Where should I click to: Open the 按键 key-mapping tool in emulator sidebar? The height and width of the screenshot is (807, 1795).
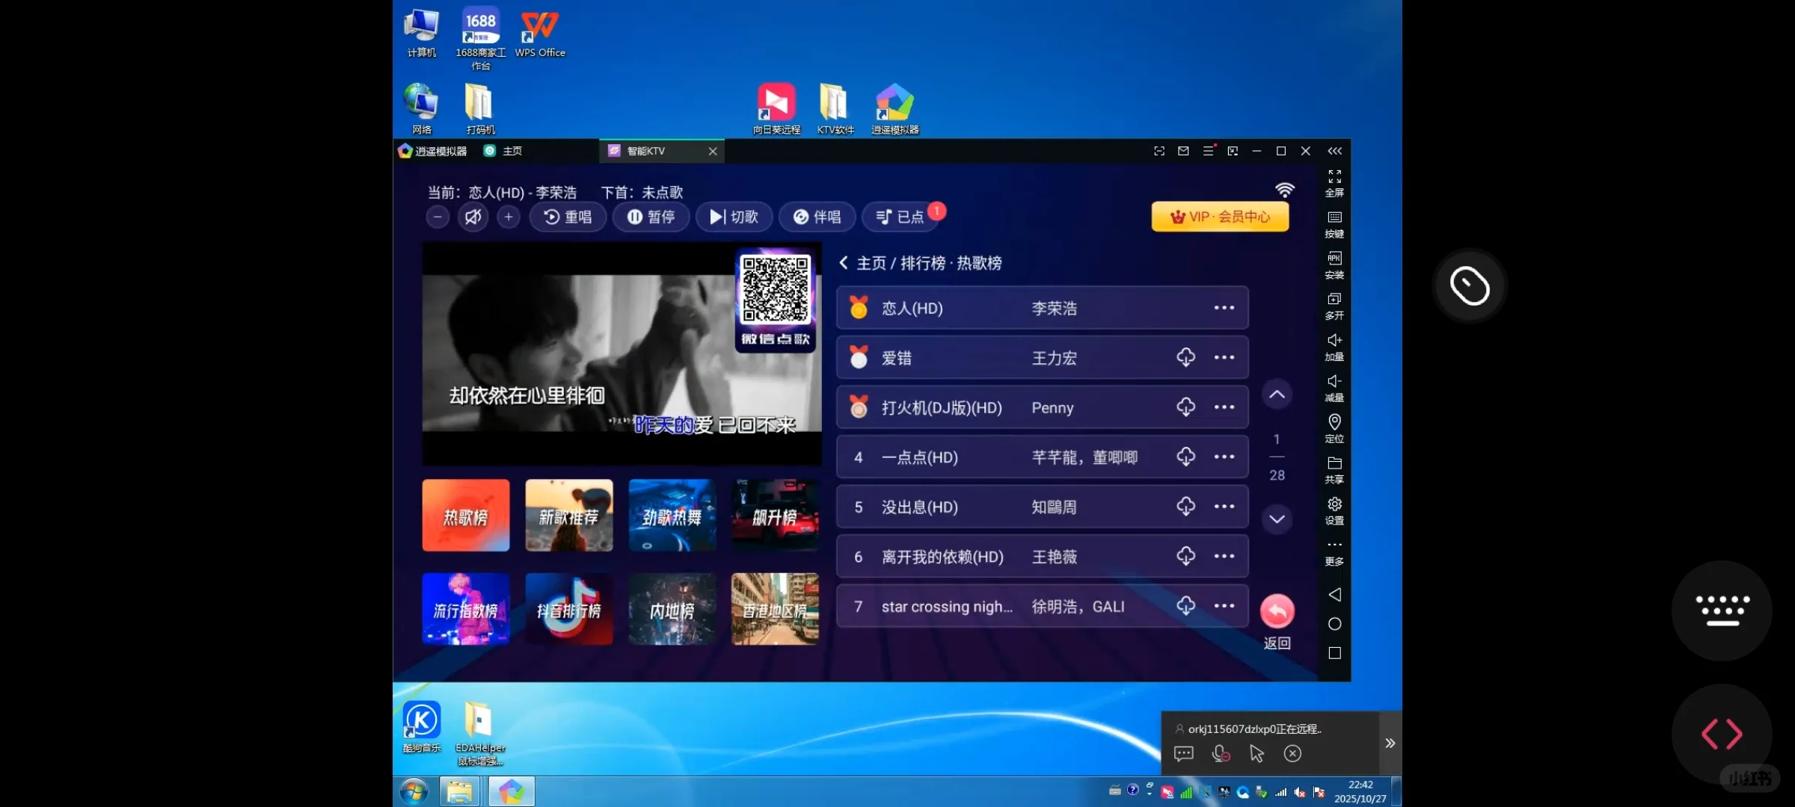pos(1334,224)
